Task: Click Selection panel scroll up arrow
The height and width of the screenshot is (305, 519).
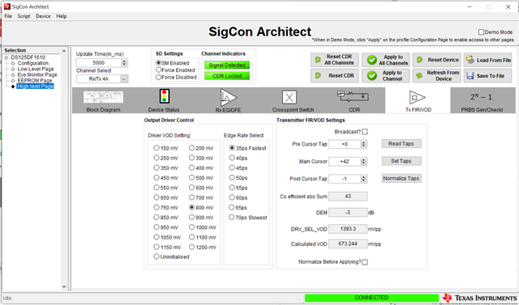Action: click(64, 50)
